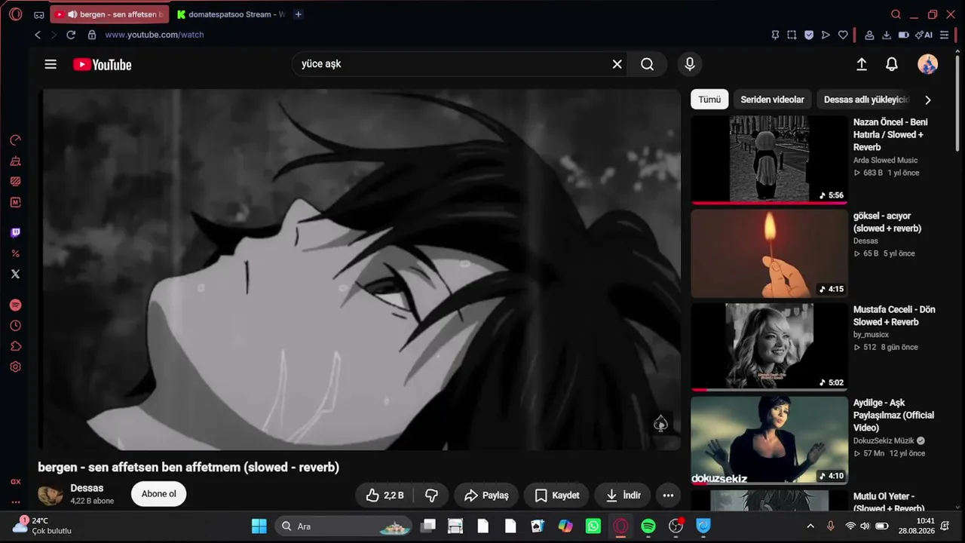Toggle the battery saver icon
This screenshot has height=543, width=965.
[x=904, y=35]
